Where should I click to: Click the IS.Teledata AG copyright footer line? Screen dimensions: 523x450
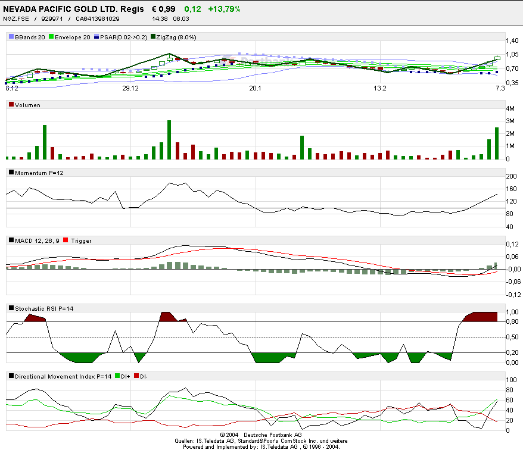[x=261, y=446]
